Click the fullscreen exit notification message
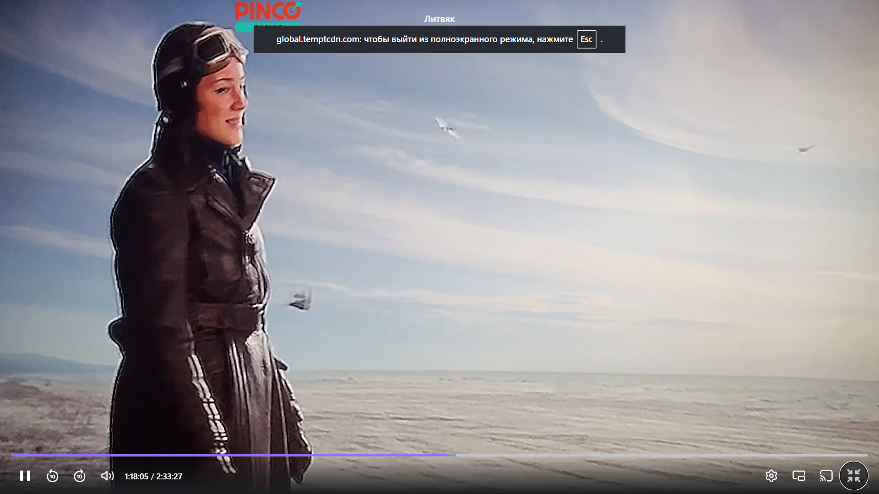The height and width of the screenshot is (494, 879). tap(439, 39)
